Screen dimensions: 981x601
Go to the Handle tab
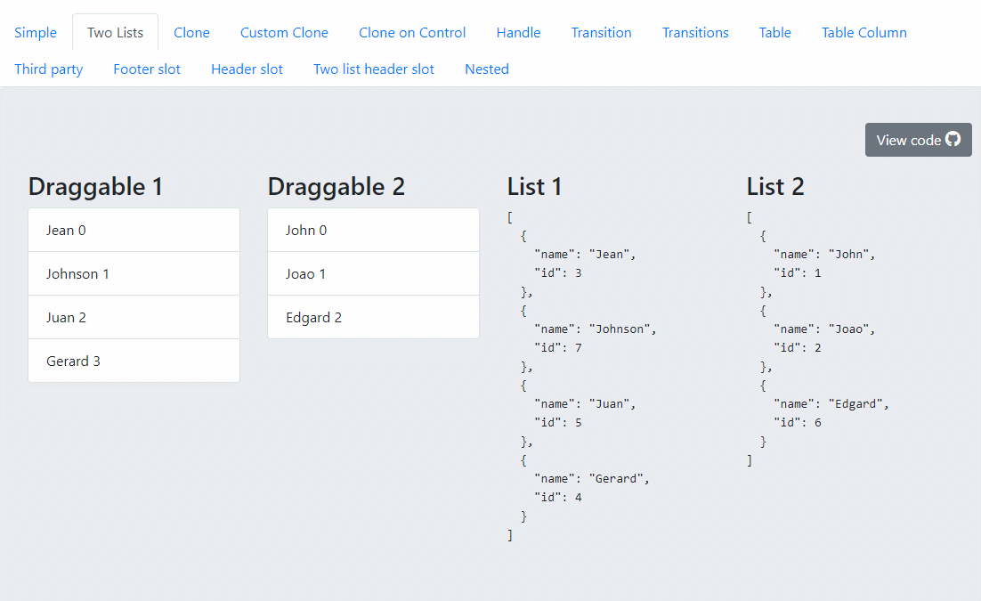tap(518, 33)
